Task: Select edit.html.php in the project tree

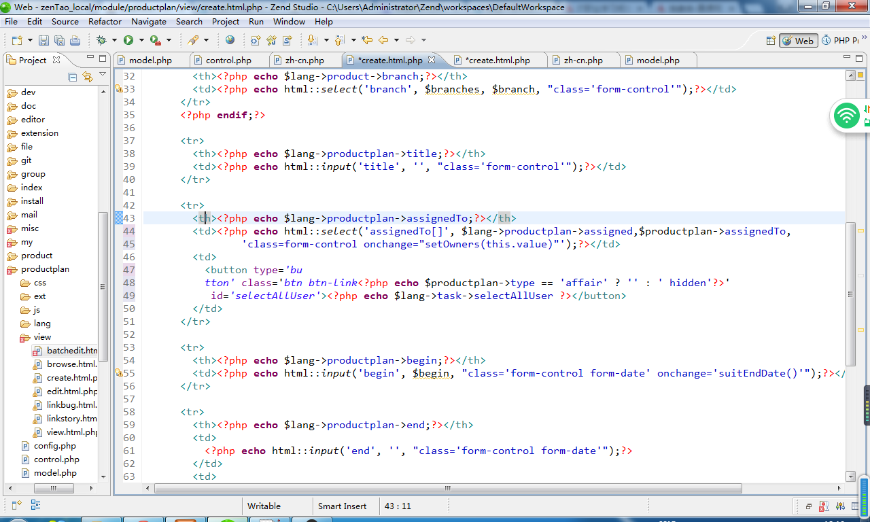Action: pos(71,391)
